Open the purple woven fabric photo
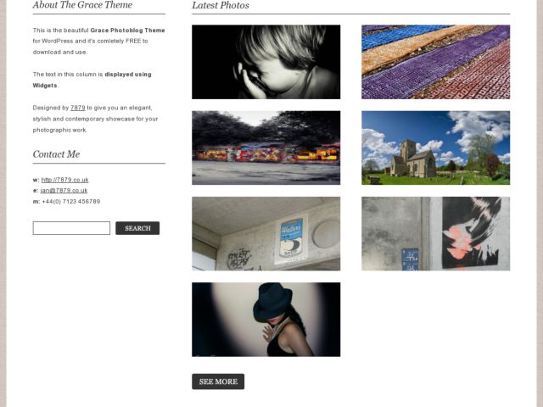Screen dimensions: 543x407 (435, 62)
